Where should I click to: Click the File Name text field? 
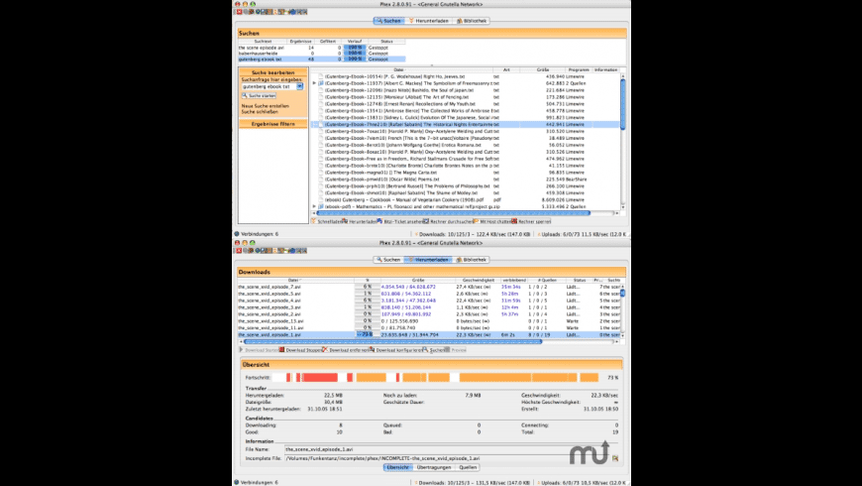[452, 449]
